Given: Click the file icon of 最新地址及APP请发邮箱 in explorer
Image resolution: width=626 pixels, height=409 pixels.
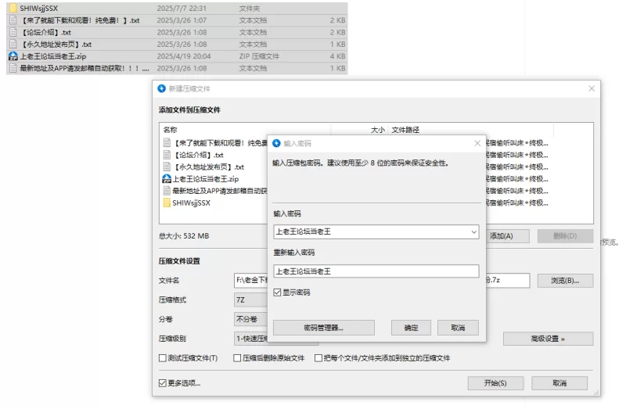Looking at the screenshot, I should pos(13,68).
